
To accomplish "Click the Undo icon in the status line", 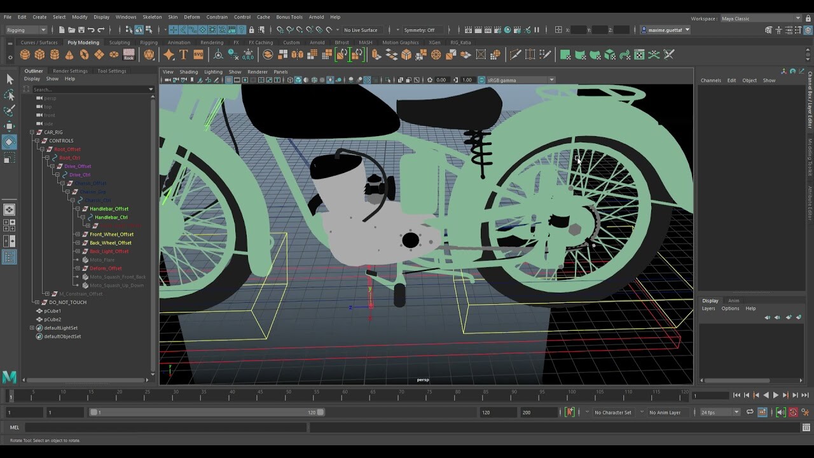I will coord(93,29).
